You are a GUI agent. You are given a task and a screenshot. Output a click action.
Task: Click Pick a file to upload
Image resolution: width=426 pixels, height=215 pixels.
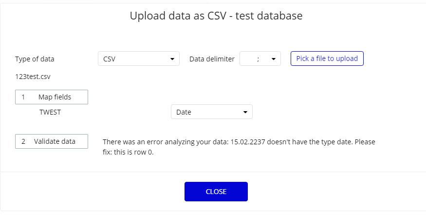[x=327, y=59]
